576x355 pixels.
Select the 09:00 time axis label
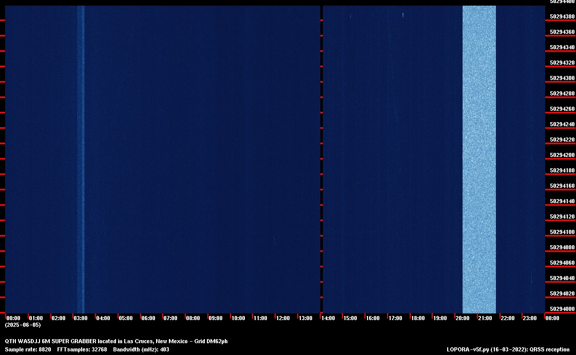(216, 318)
